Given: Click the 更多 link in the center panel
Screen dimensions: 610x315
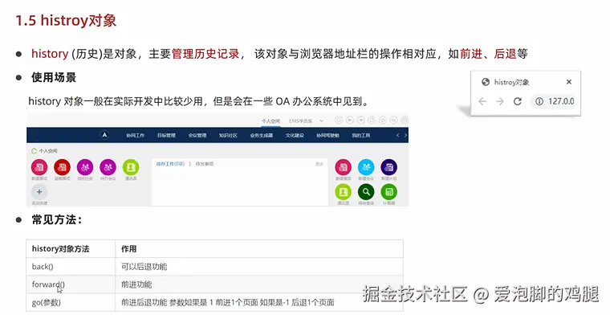Looking at the screenshot, I should [319, 164].
